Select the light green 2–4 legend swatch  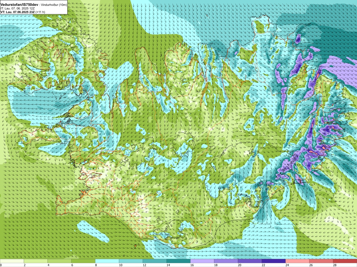point(36,261)
